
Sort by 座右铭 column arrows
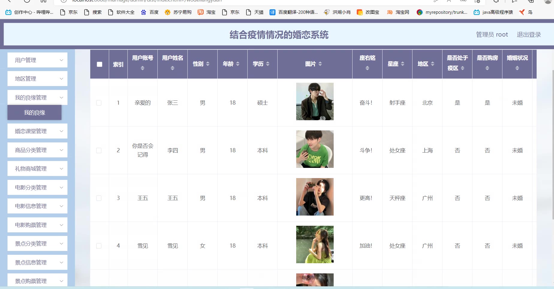[x=368, y=68]
